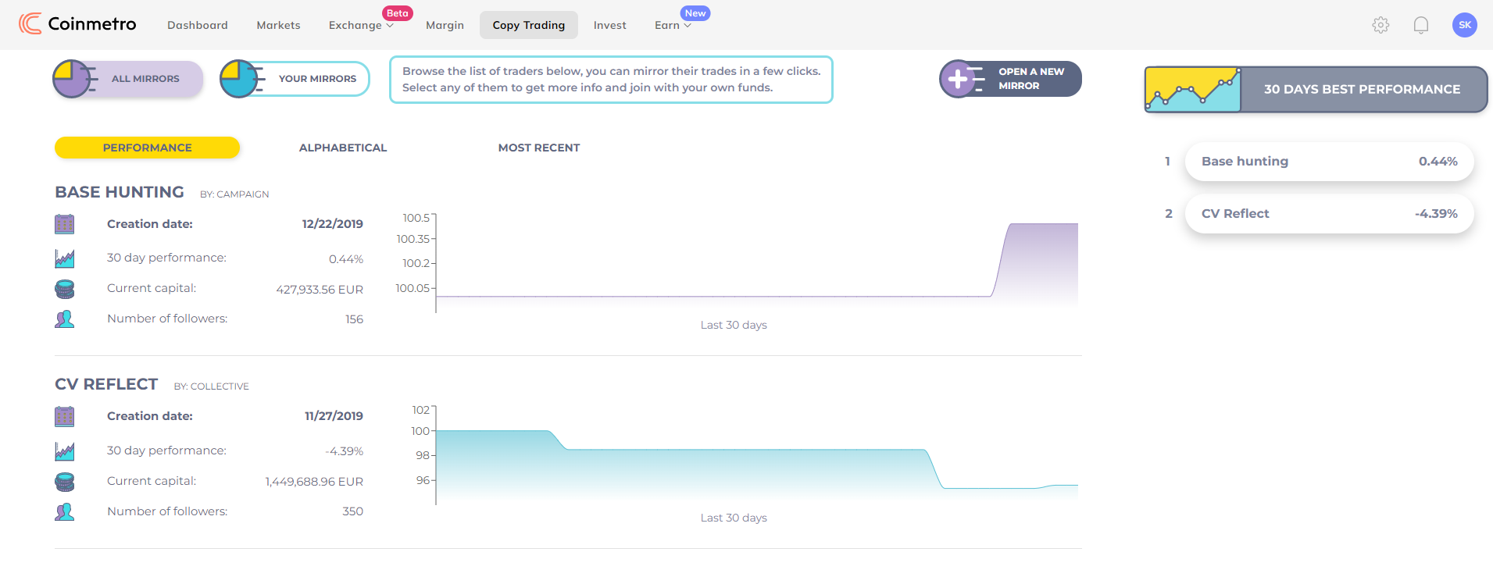The image size is (1493, 584).
Task: Click the Coinmetro logo
Action: [x=77, y=24]
